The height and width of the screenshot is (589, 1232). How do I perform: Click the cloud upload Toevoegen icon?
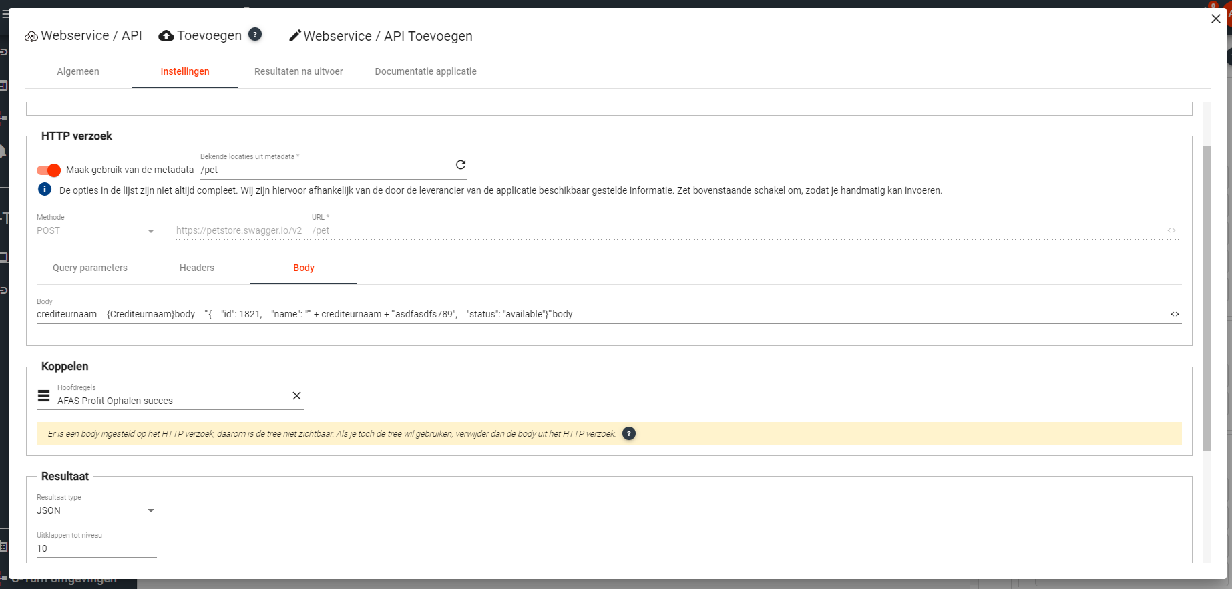click(166, 36)
